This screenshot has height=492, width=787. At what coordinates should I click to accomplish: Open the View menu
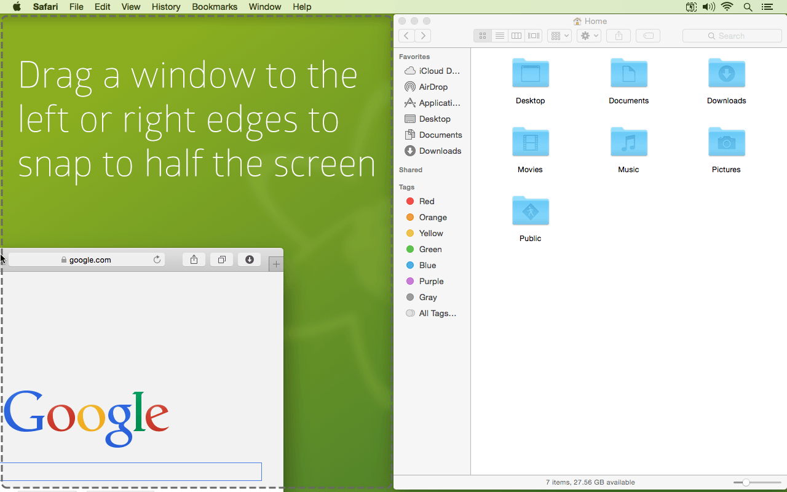point(130,7)
